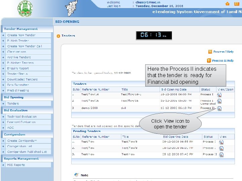Open AOC menu item

point(10,128)
